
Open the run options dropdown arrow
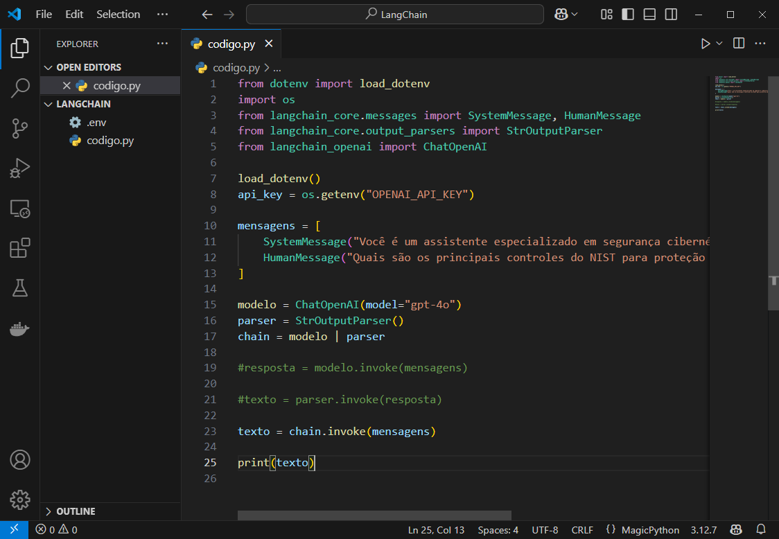coord(719,44)
